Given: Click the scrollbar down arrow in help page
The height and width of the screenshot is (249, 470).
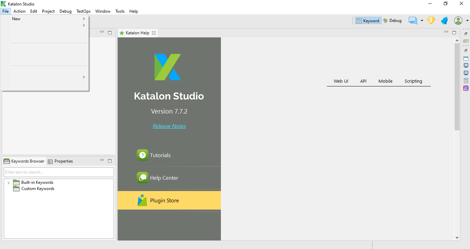Looking at the screenshot, I should [457, 237].
